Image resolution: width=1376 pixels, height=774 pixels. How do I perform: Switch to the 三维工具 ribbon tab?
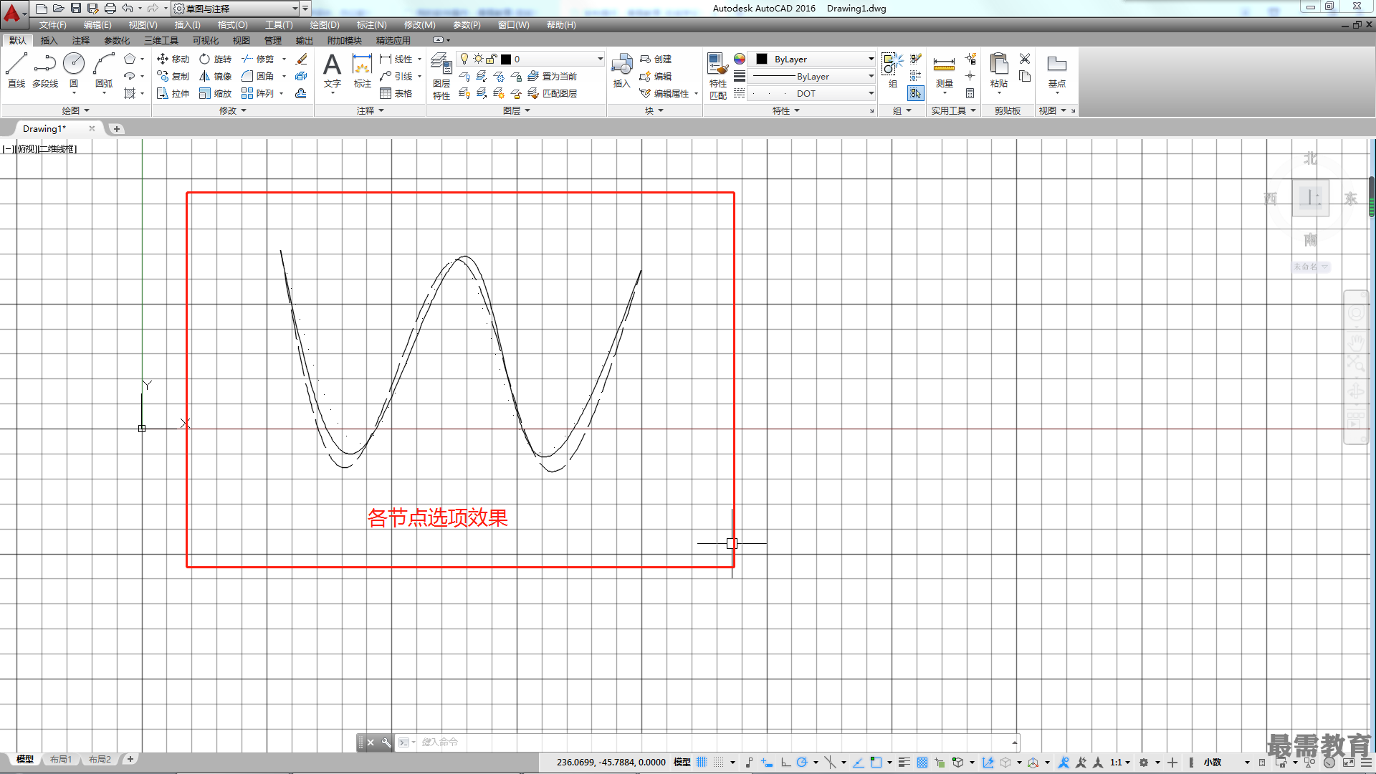(161, 40)
